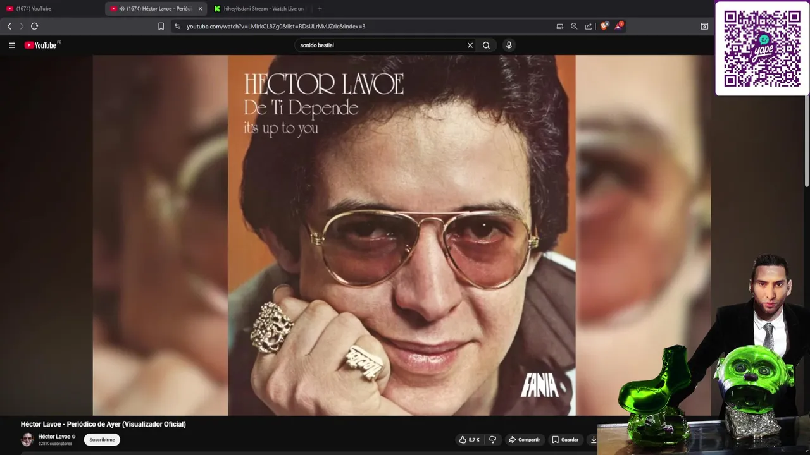Open a new browser tab

pyautogui.click(x=320, y=9)
